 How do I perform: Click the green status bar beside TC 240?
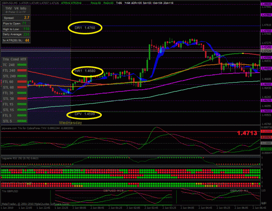22,65
